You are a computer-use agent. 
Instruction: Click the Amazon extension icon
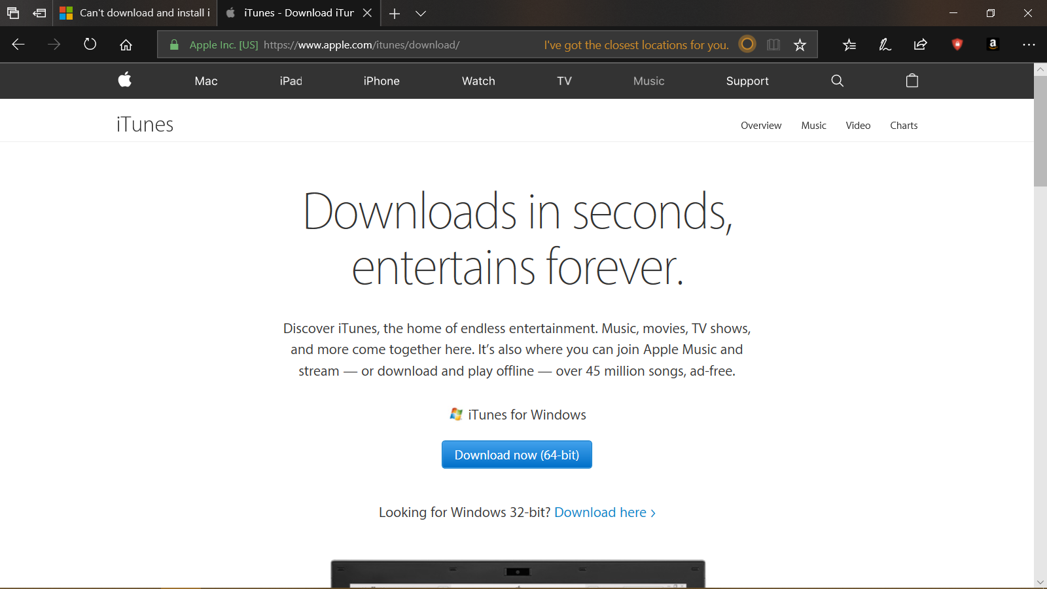pyautogui.click(x=993, y=44)
